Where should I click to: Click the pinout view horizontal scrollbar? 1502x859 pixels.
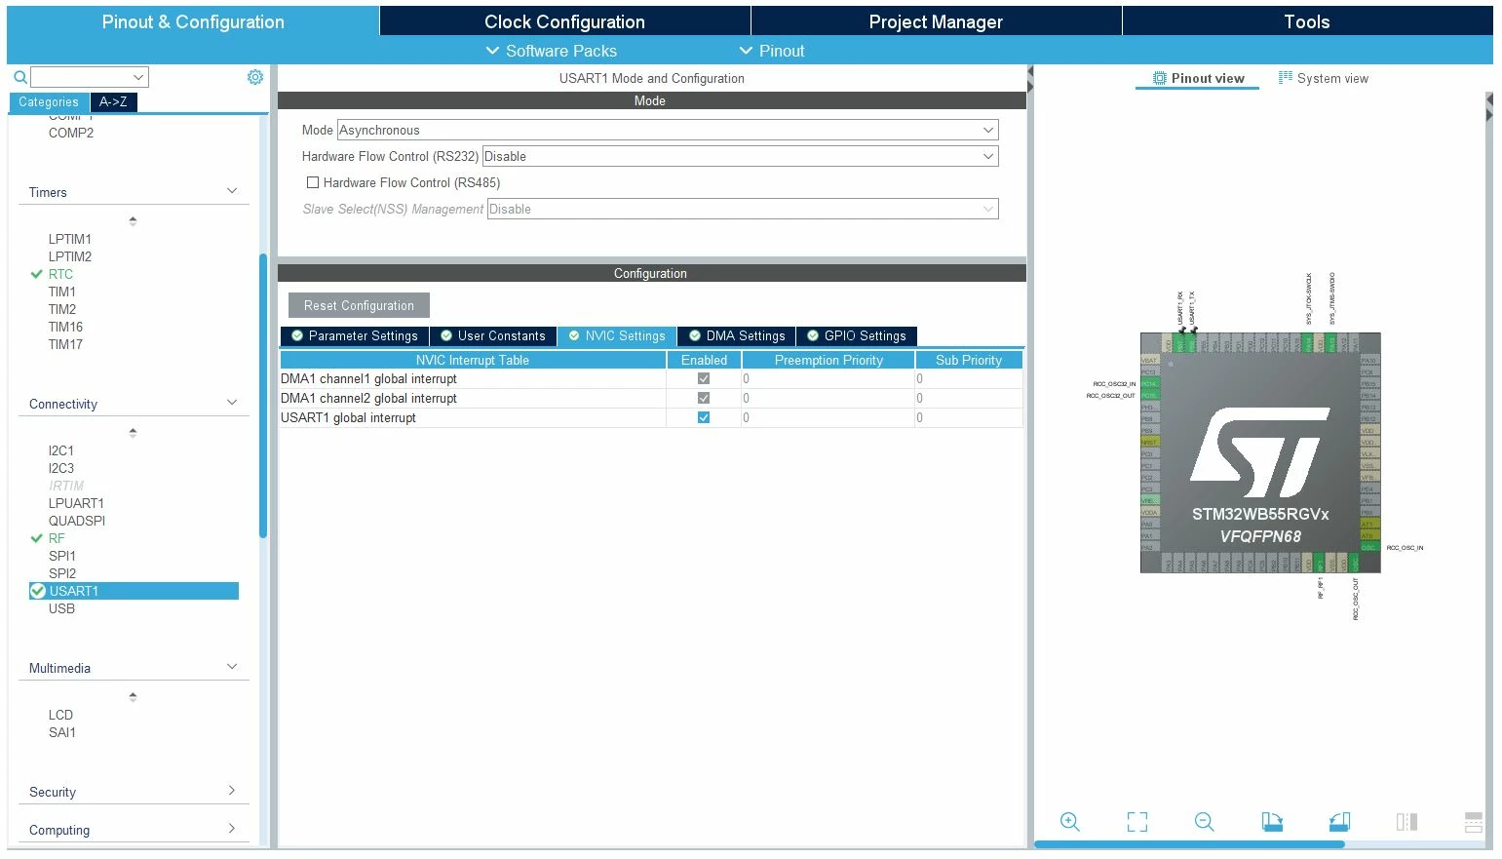click(x=1189, y=844)
